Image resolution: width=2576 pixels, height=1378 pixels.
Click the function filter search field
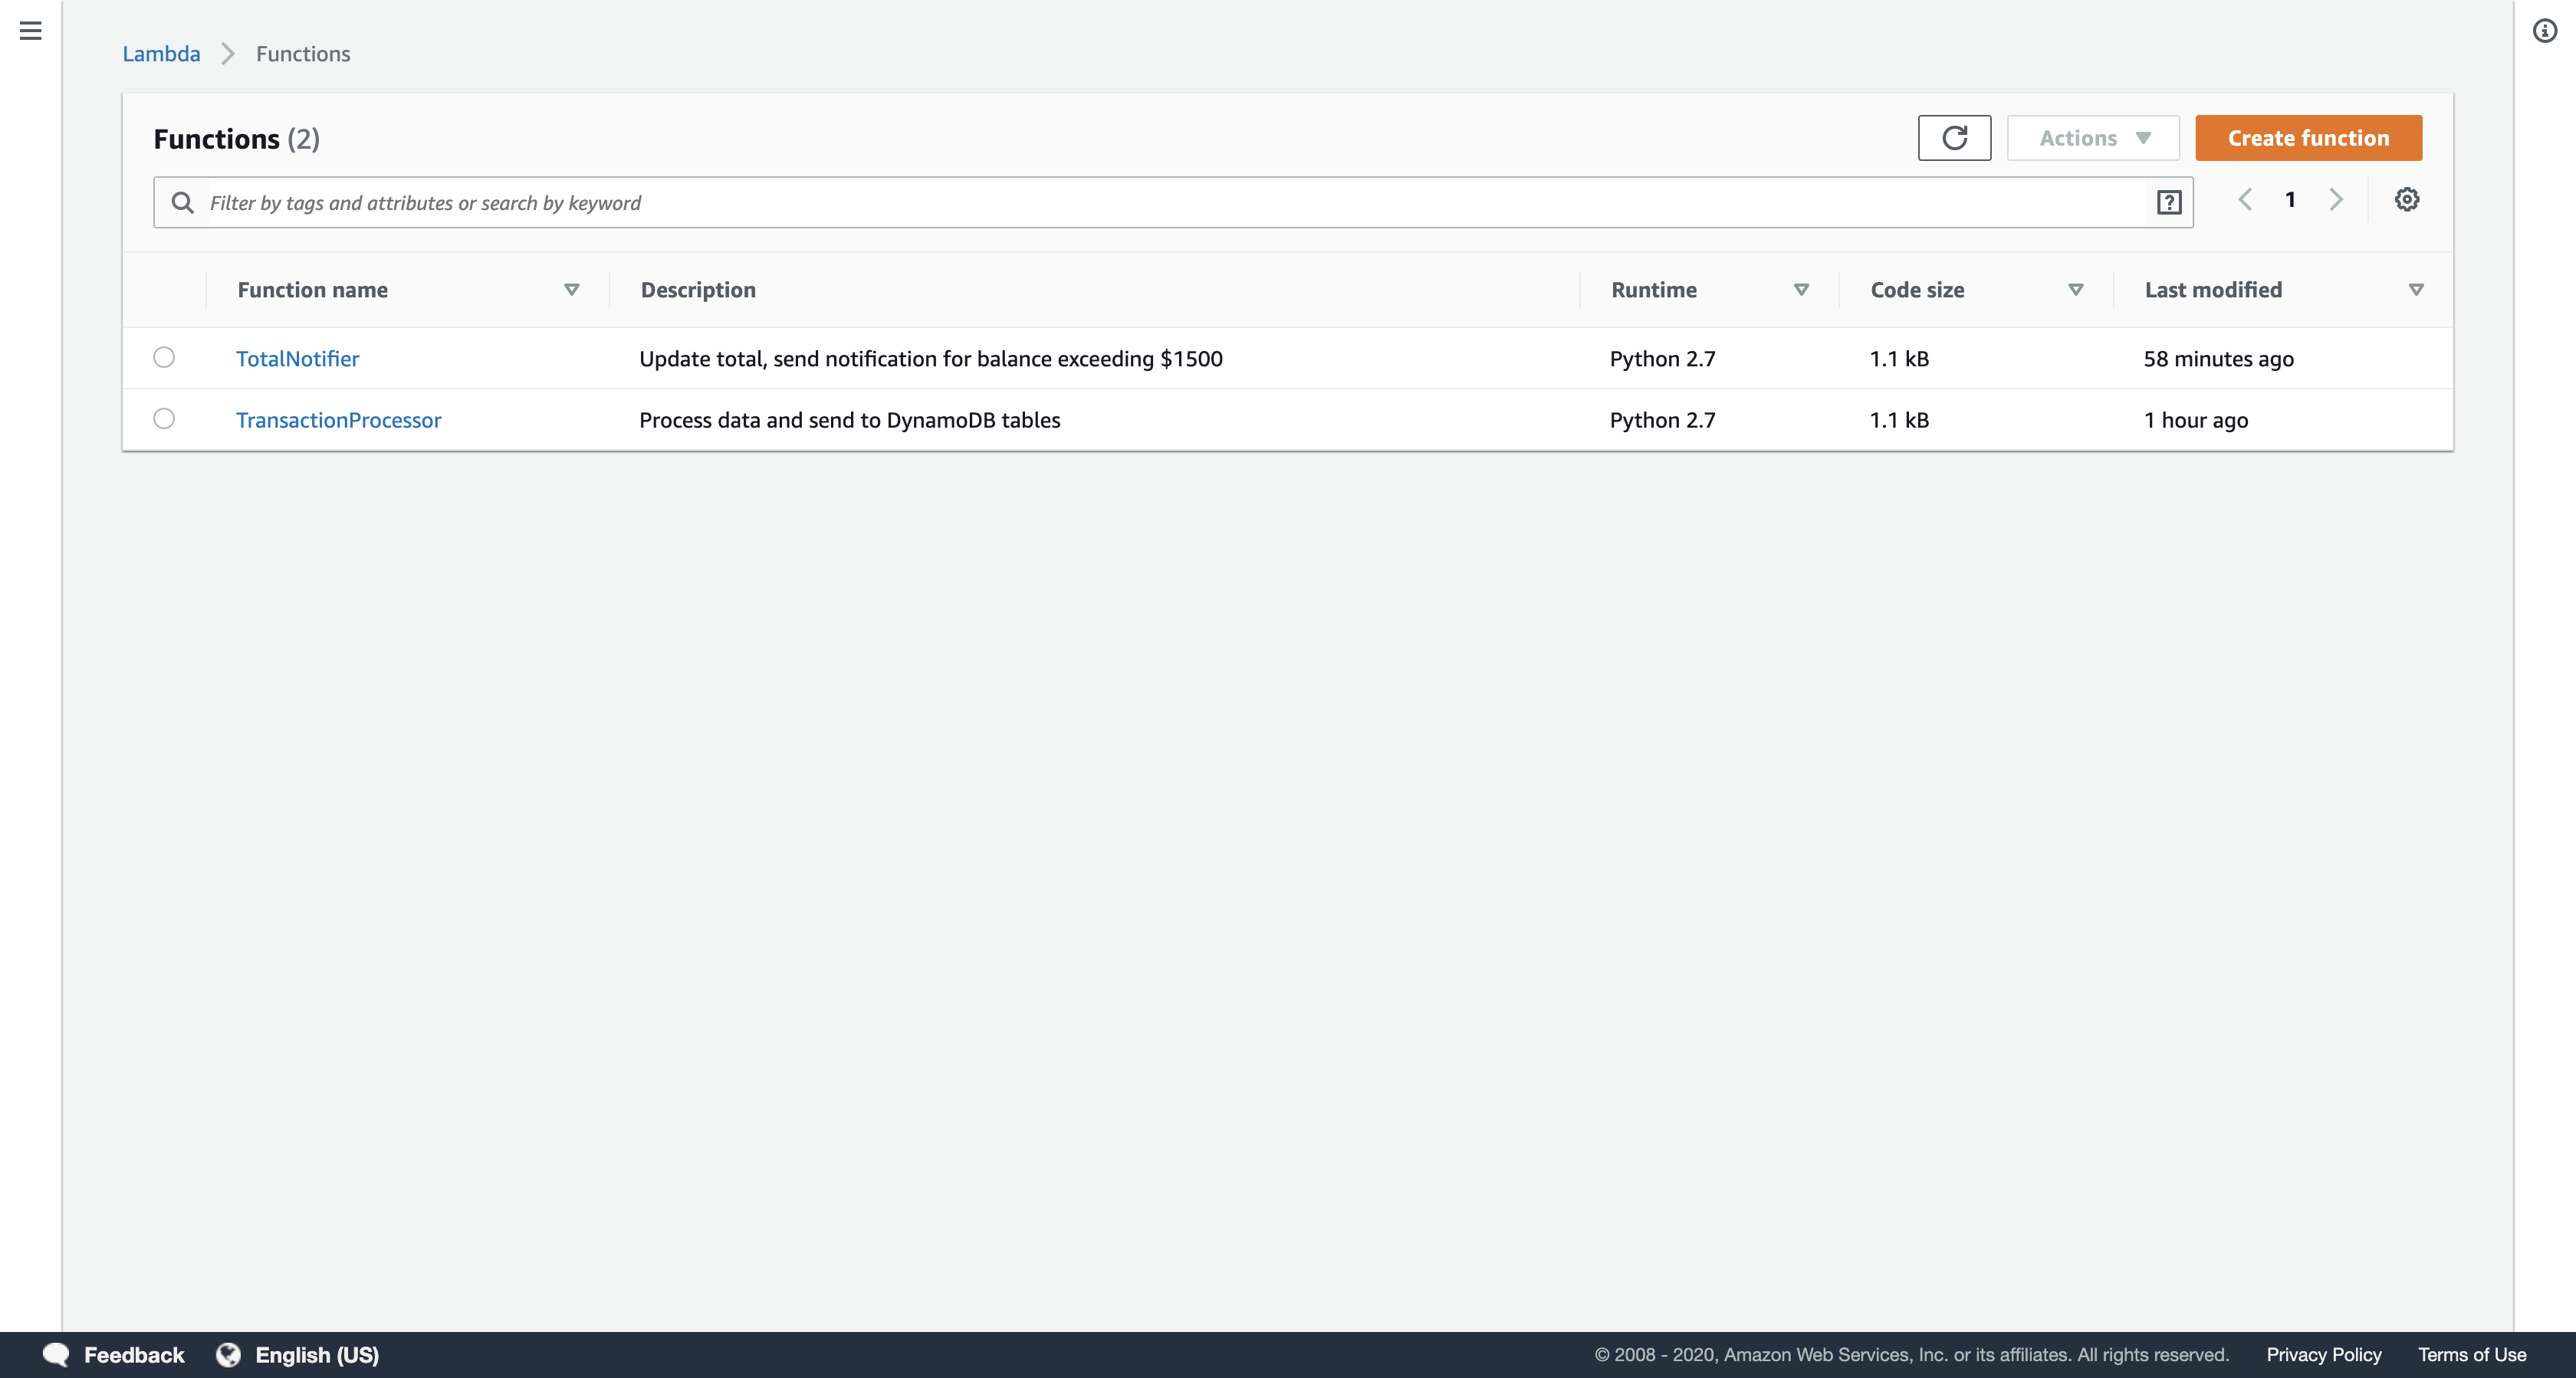[x=1150, y=203]
